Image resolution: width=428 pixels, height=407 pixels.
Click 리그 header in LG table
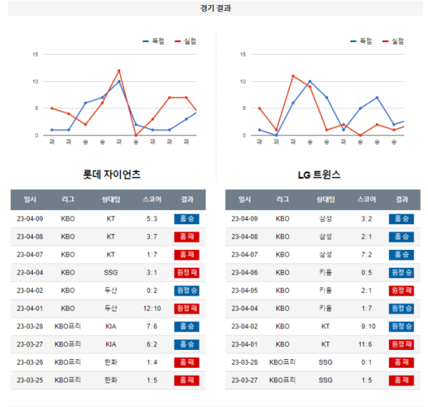click(x=282, y=199)
